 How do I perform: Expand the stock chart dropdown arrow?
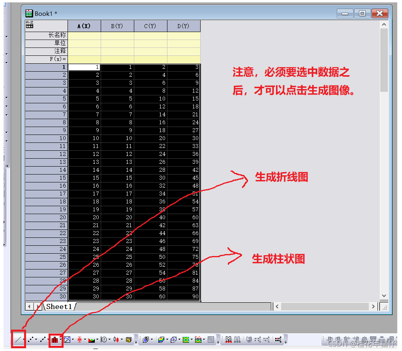coord(122,340)
